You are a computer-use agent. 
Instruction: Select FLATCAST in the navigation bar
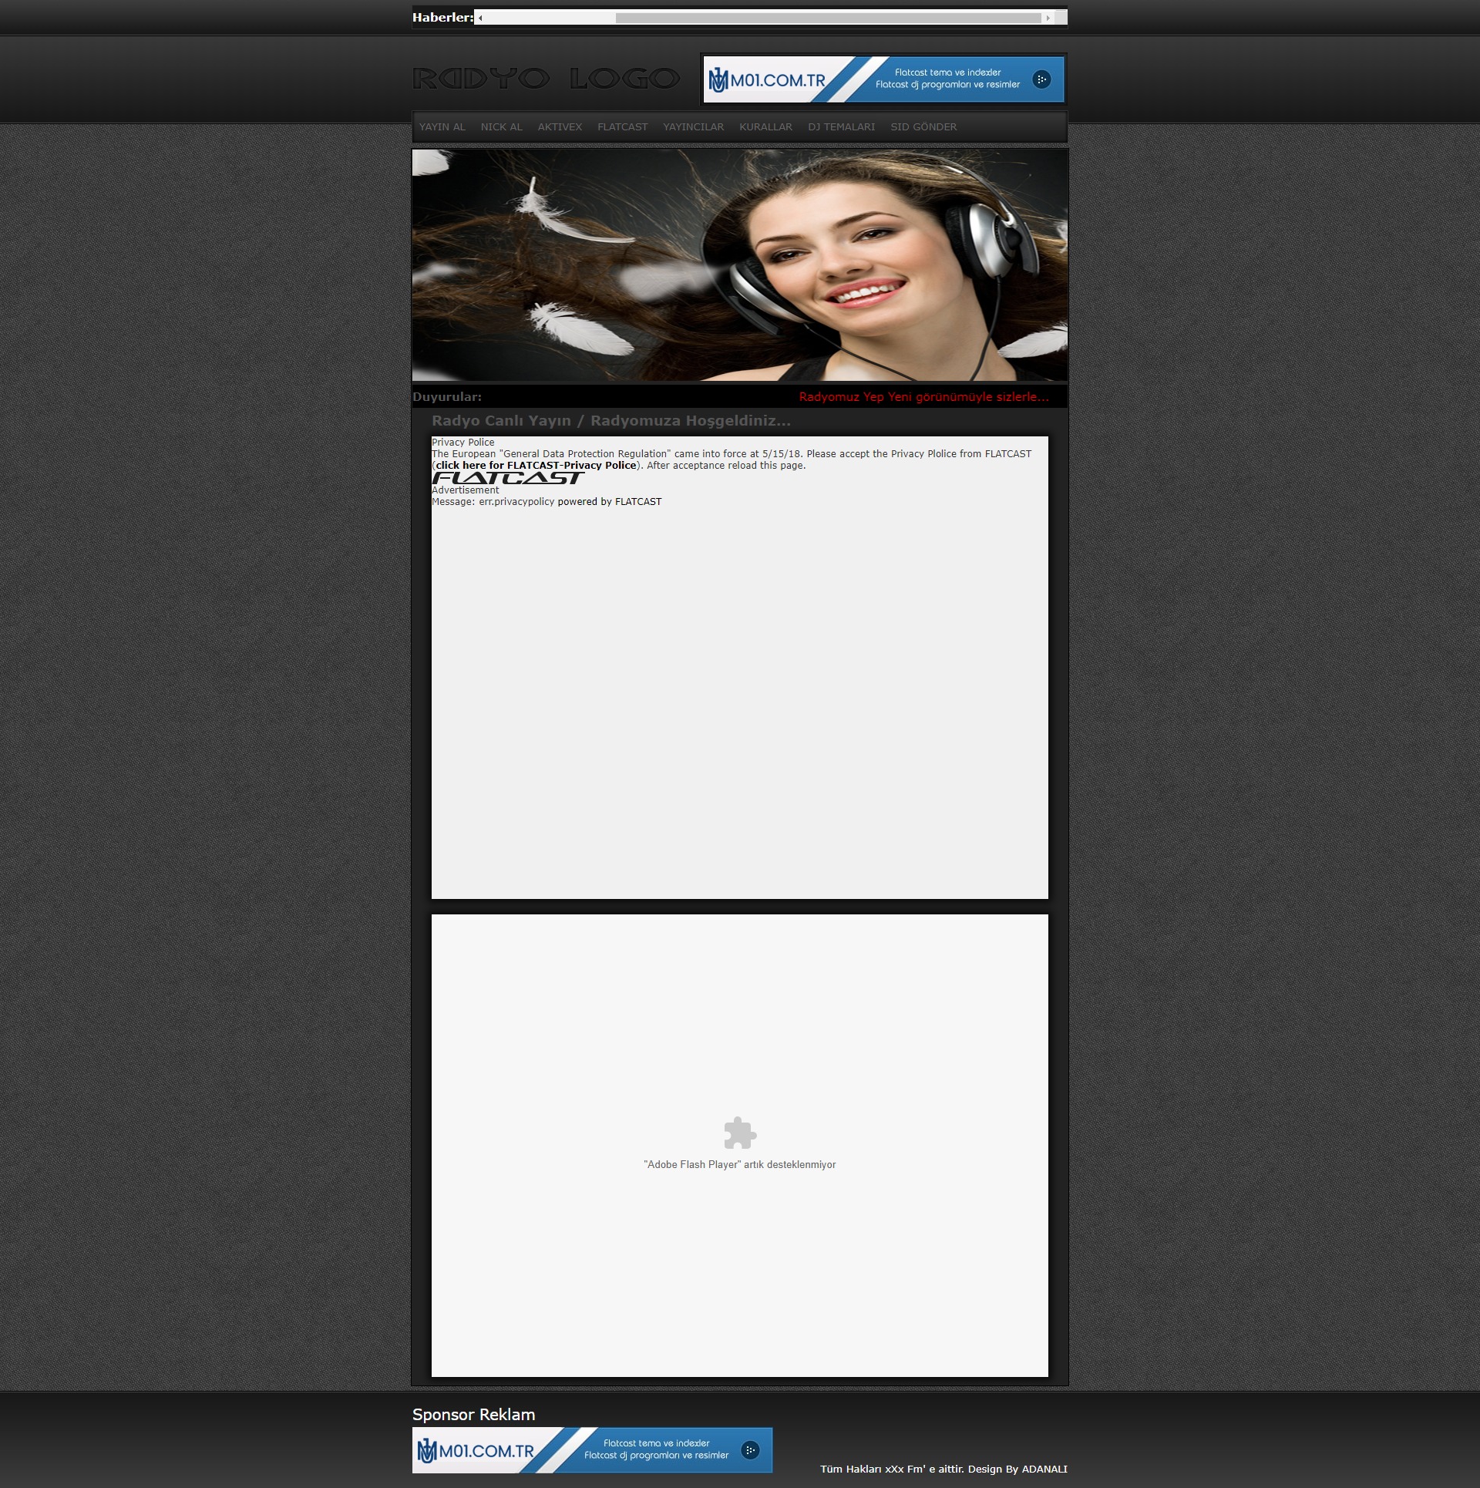[622, 127]
